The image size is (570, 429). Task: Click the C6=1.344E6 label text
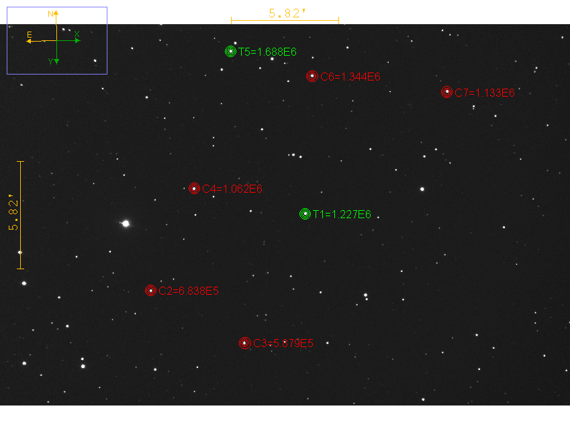click(350, 77)
